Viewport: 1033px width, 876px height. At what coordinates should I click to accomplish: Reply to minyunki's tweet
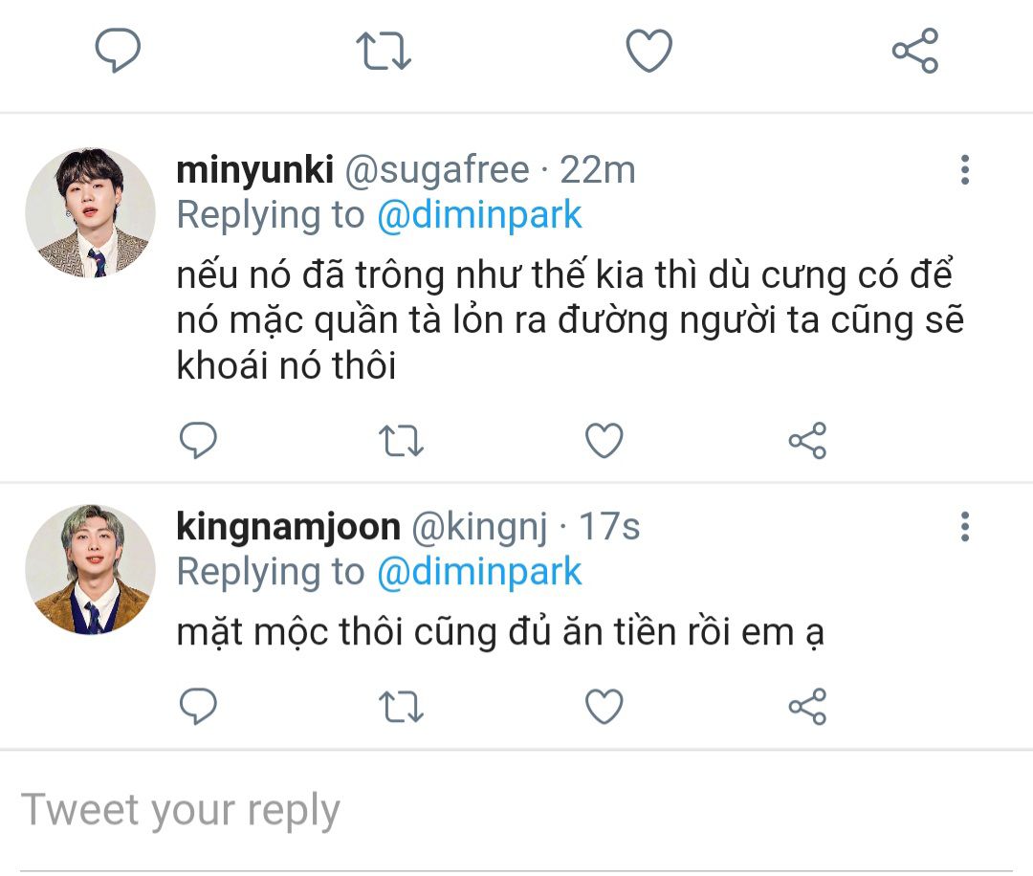click(x=199, y=441)
